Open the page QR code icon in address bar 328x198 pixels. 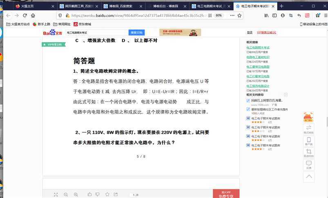tap(210, 16)
